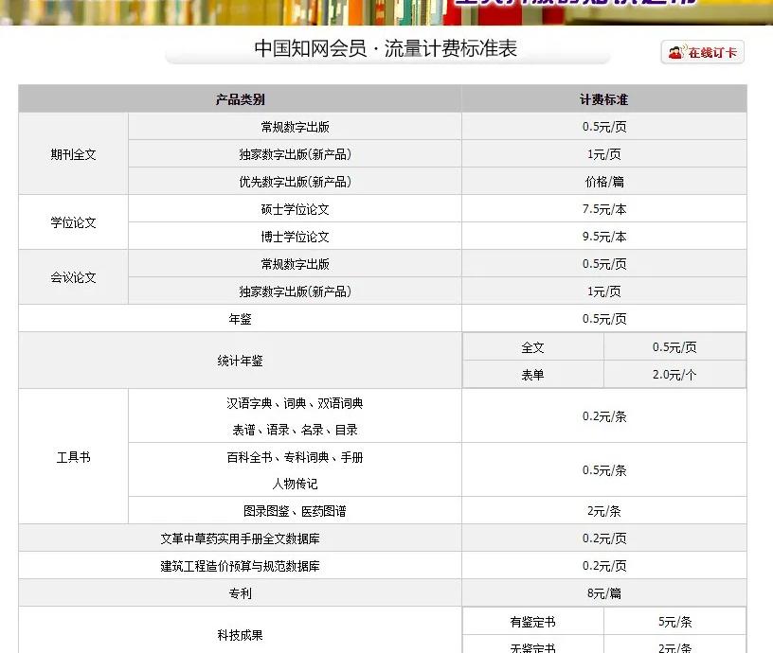Click the 年鉴 row label

pos(240,319)
